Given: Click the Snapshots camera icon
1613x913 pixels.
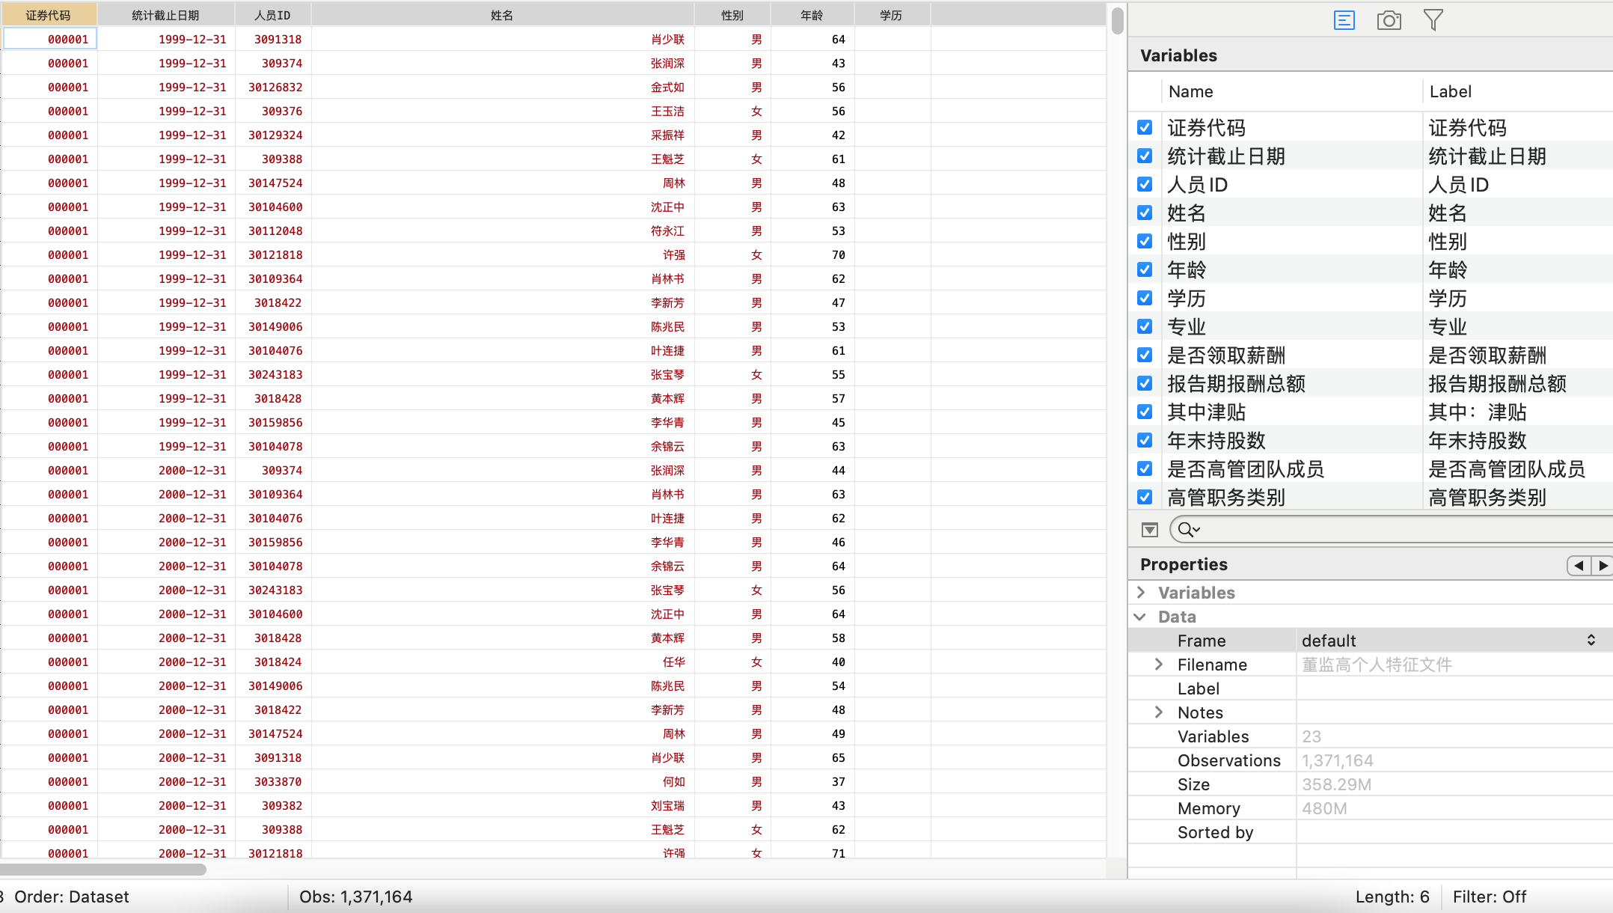Looking at the screenshot, I should [1389, 20].
